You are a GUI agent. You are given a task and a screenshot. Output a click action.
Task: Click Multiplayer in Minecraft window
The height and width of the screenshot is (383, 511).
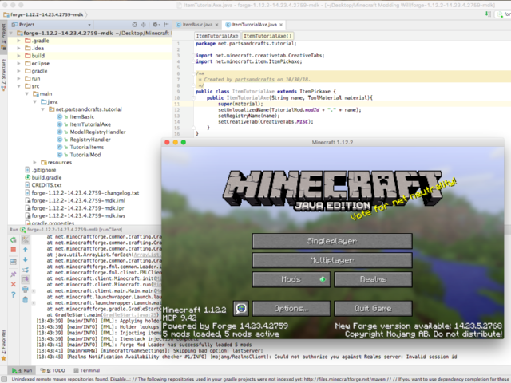click(332, 260)
